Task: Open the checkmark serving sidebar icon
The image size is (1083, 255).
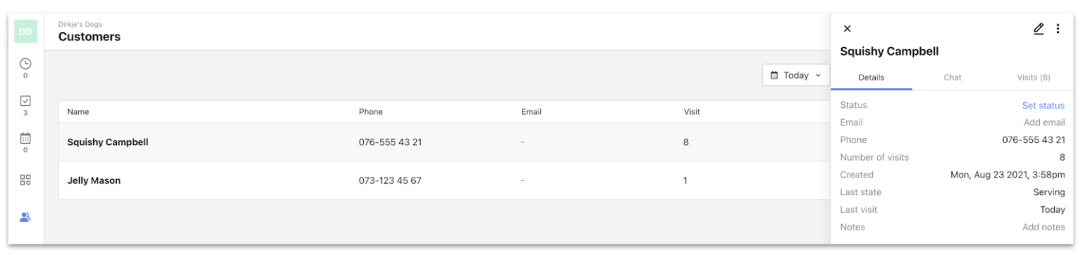Action: click(25, 103)
